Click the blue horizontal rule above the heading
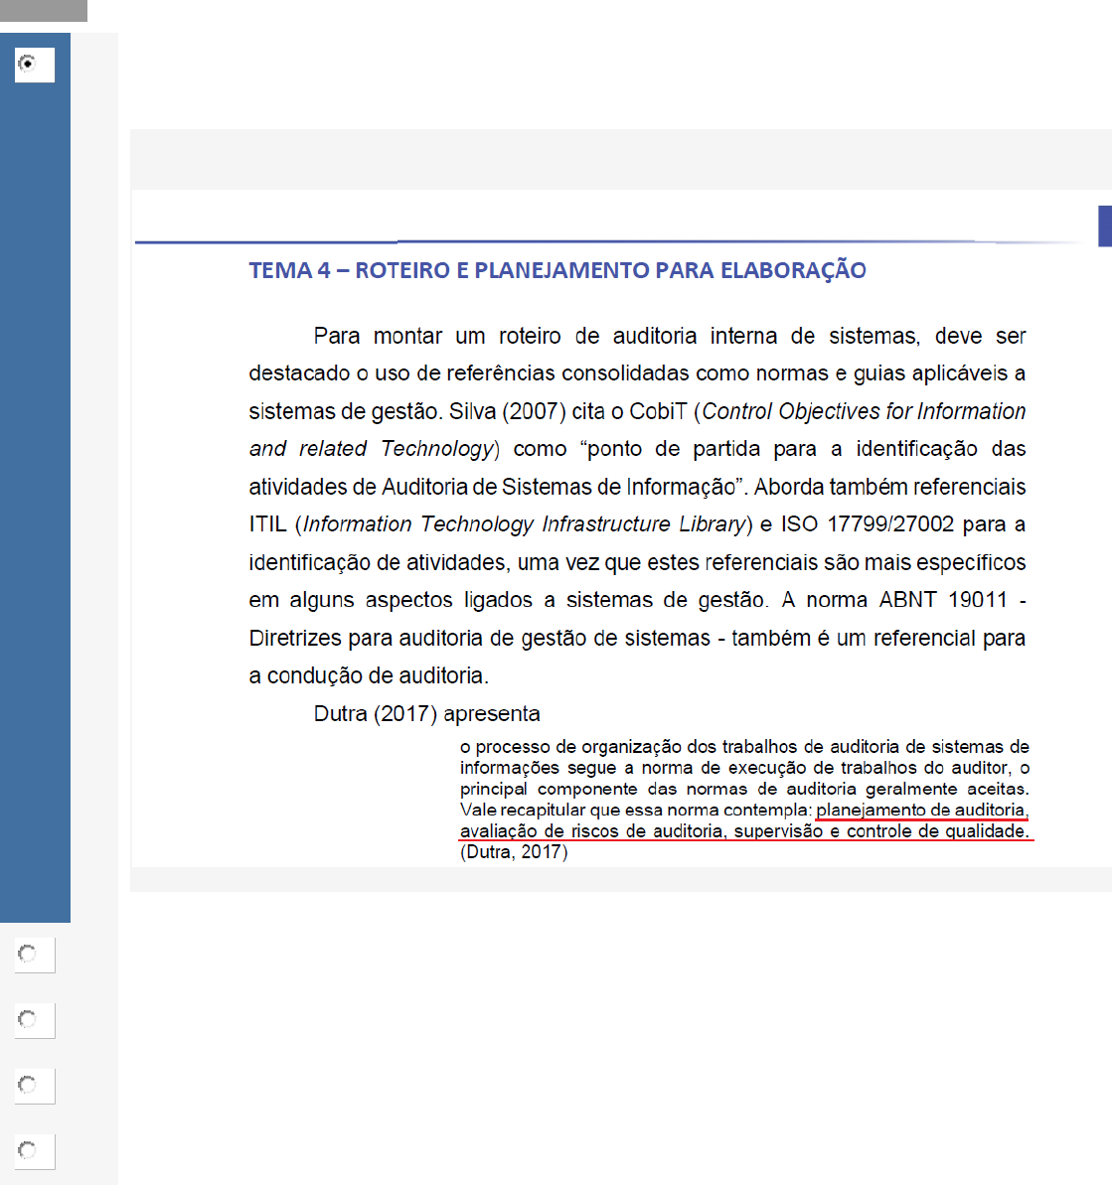Screen dimensions: 1112x1185 [556, 241]
